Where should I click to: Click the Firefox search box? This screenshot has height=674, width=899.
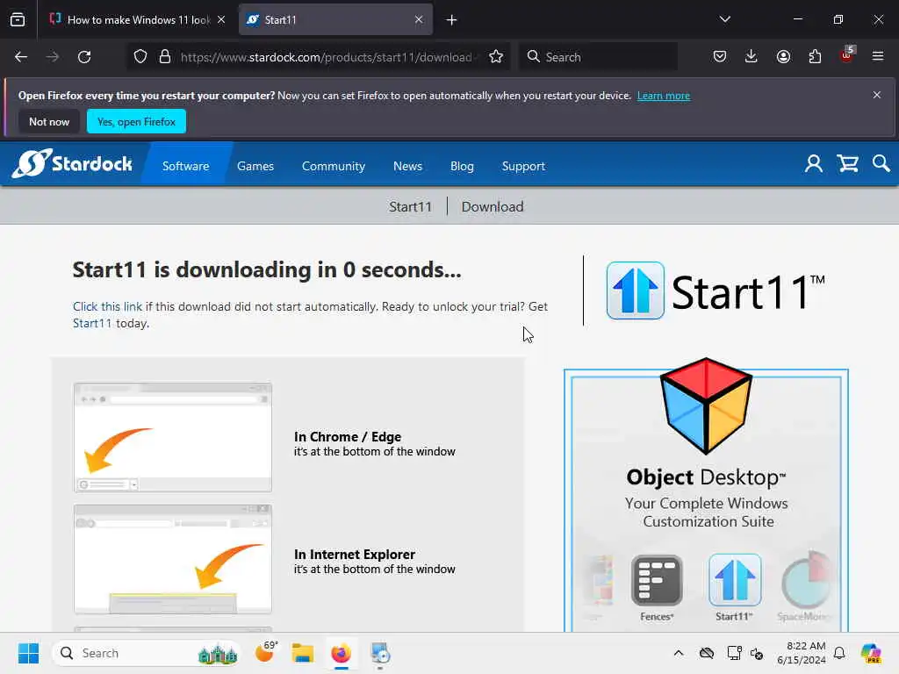click(599, 57)
